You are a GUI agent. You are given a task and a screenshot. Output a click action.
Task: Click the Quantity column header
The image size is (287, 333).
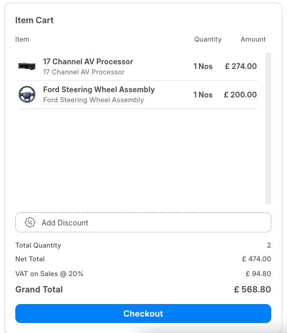pos(208,40)
